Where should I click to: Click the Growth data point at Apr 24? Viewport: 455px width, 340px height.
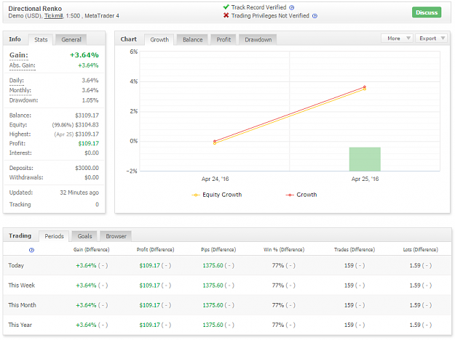pos(215,142)
